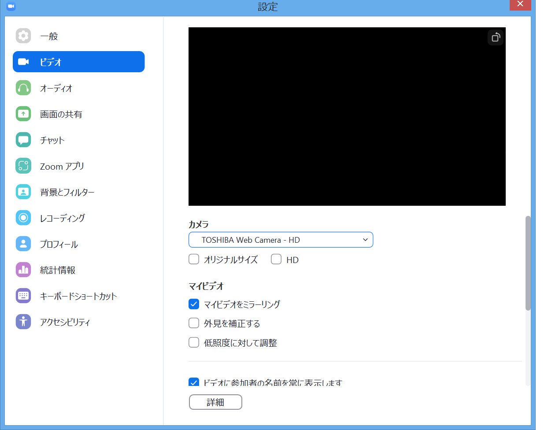Select 背景とフィルター settings
548x430 pixels.
point(78,192)
